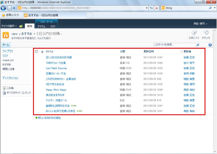Open a new blank browser tab
Image resolution: width=217 pixels, height=154 pixels.
coord(90,15)
